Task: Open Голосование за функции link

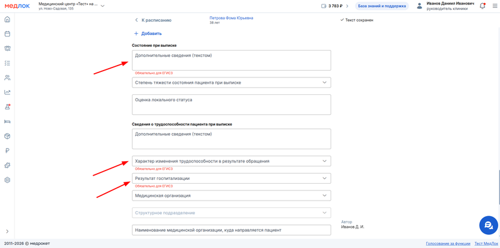Action: coord(448,244)
